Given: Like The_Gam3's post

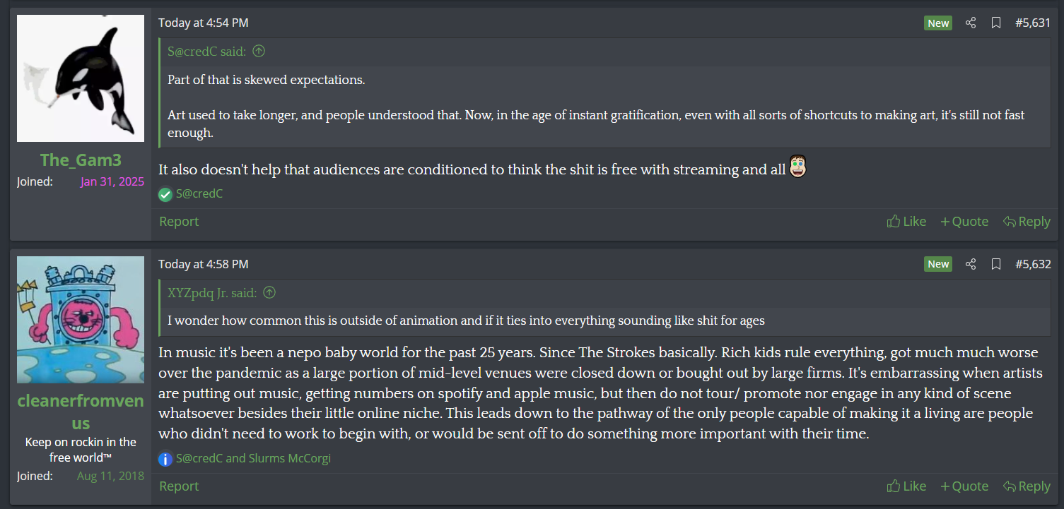Looking at the screenshot, I should click(x=906, y=222).
